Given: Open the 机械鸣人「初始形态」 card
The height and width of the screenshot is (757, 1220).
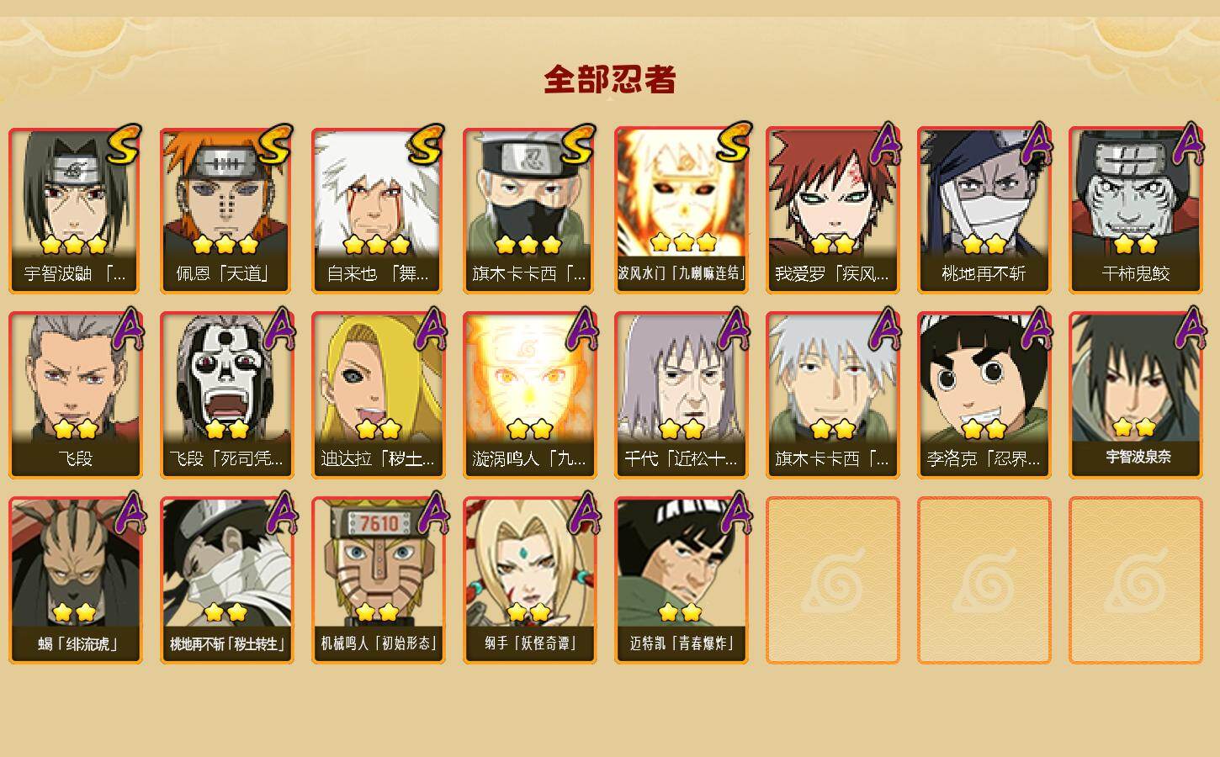Looking at the screenshot, I should point(378,580).
